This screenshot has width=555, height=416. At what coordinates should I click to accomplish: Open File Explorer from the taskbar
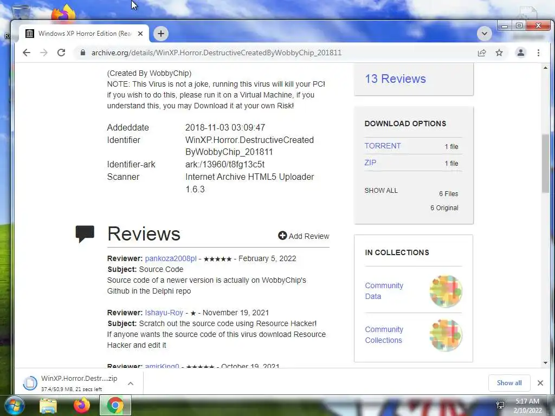pyautogui.click(x=48, y=405)
